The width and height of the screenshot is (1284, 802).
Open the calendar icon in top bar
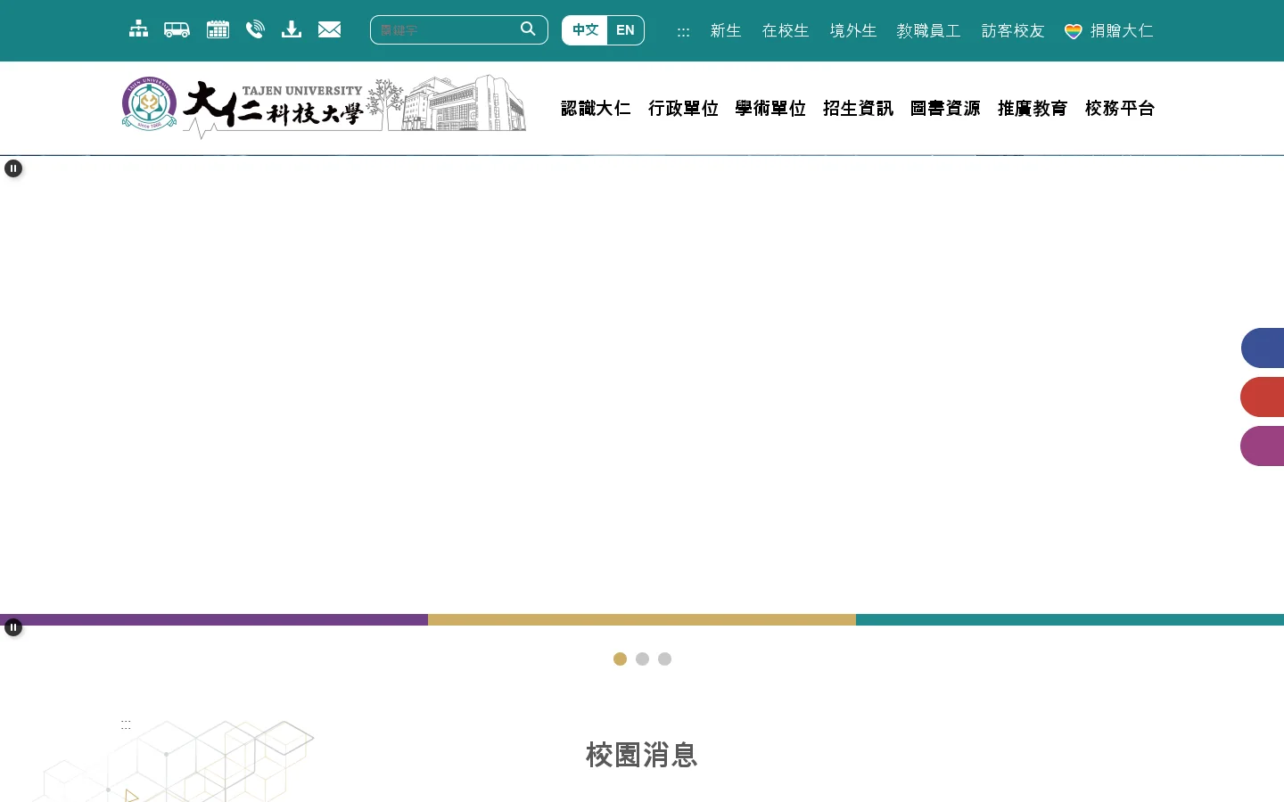tap(218, 29)
